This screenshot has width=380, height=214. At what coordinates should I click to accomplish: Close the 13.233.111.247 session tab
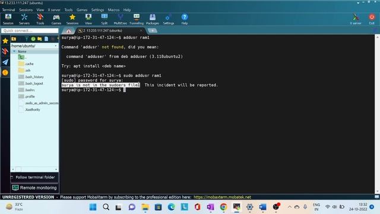pos(141,30)
